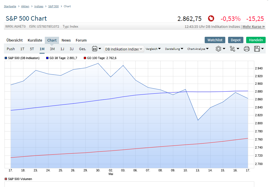Follow the Mehr Kurse link
Image resolution: width=269 pixels, height=187 pixels.
pyautogui.click(x=254, y=27)
